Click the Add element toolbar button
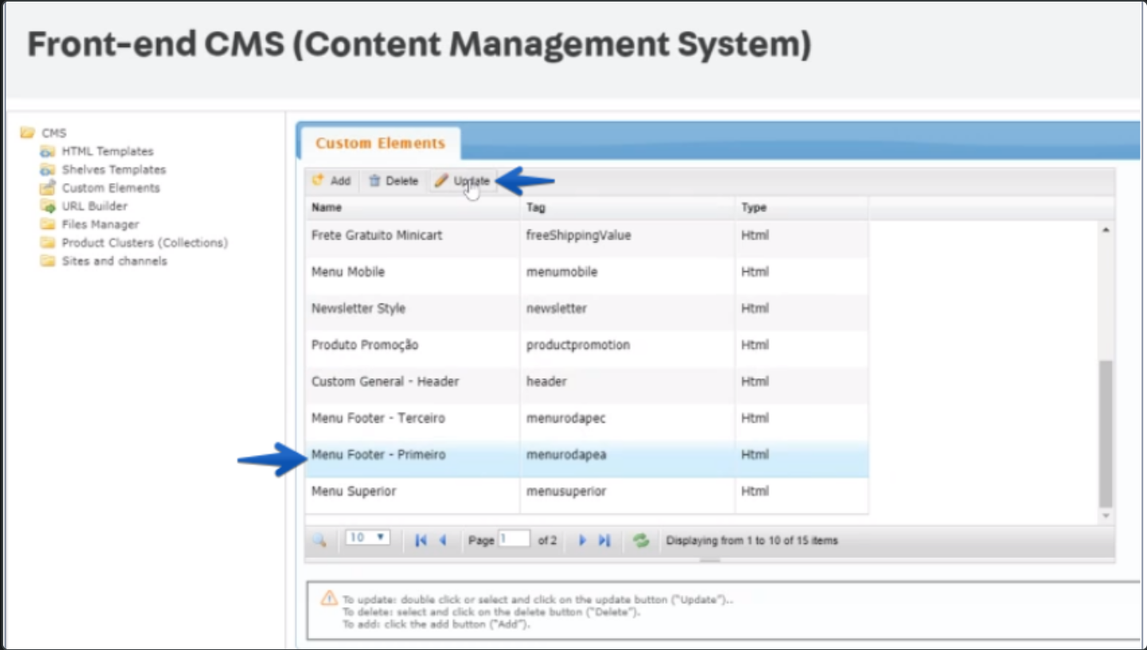 click(x=331, y=181)
